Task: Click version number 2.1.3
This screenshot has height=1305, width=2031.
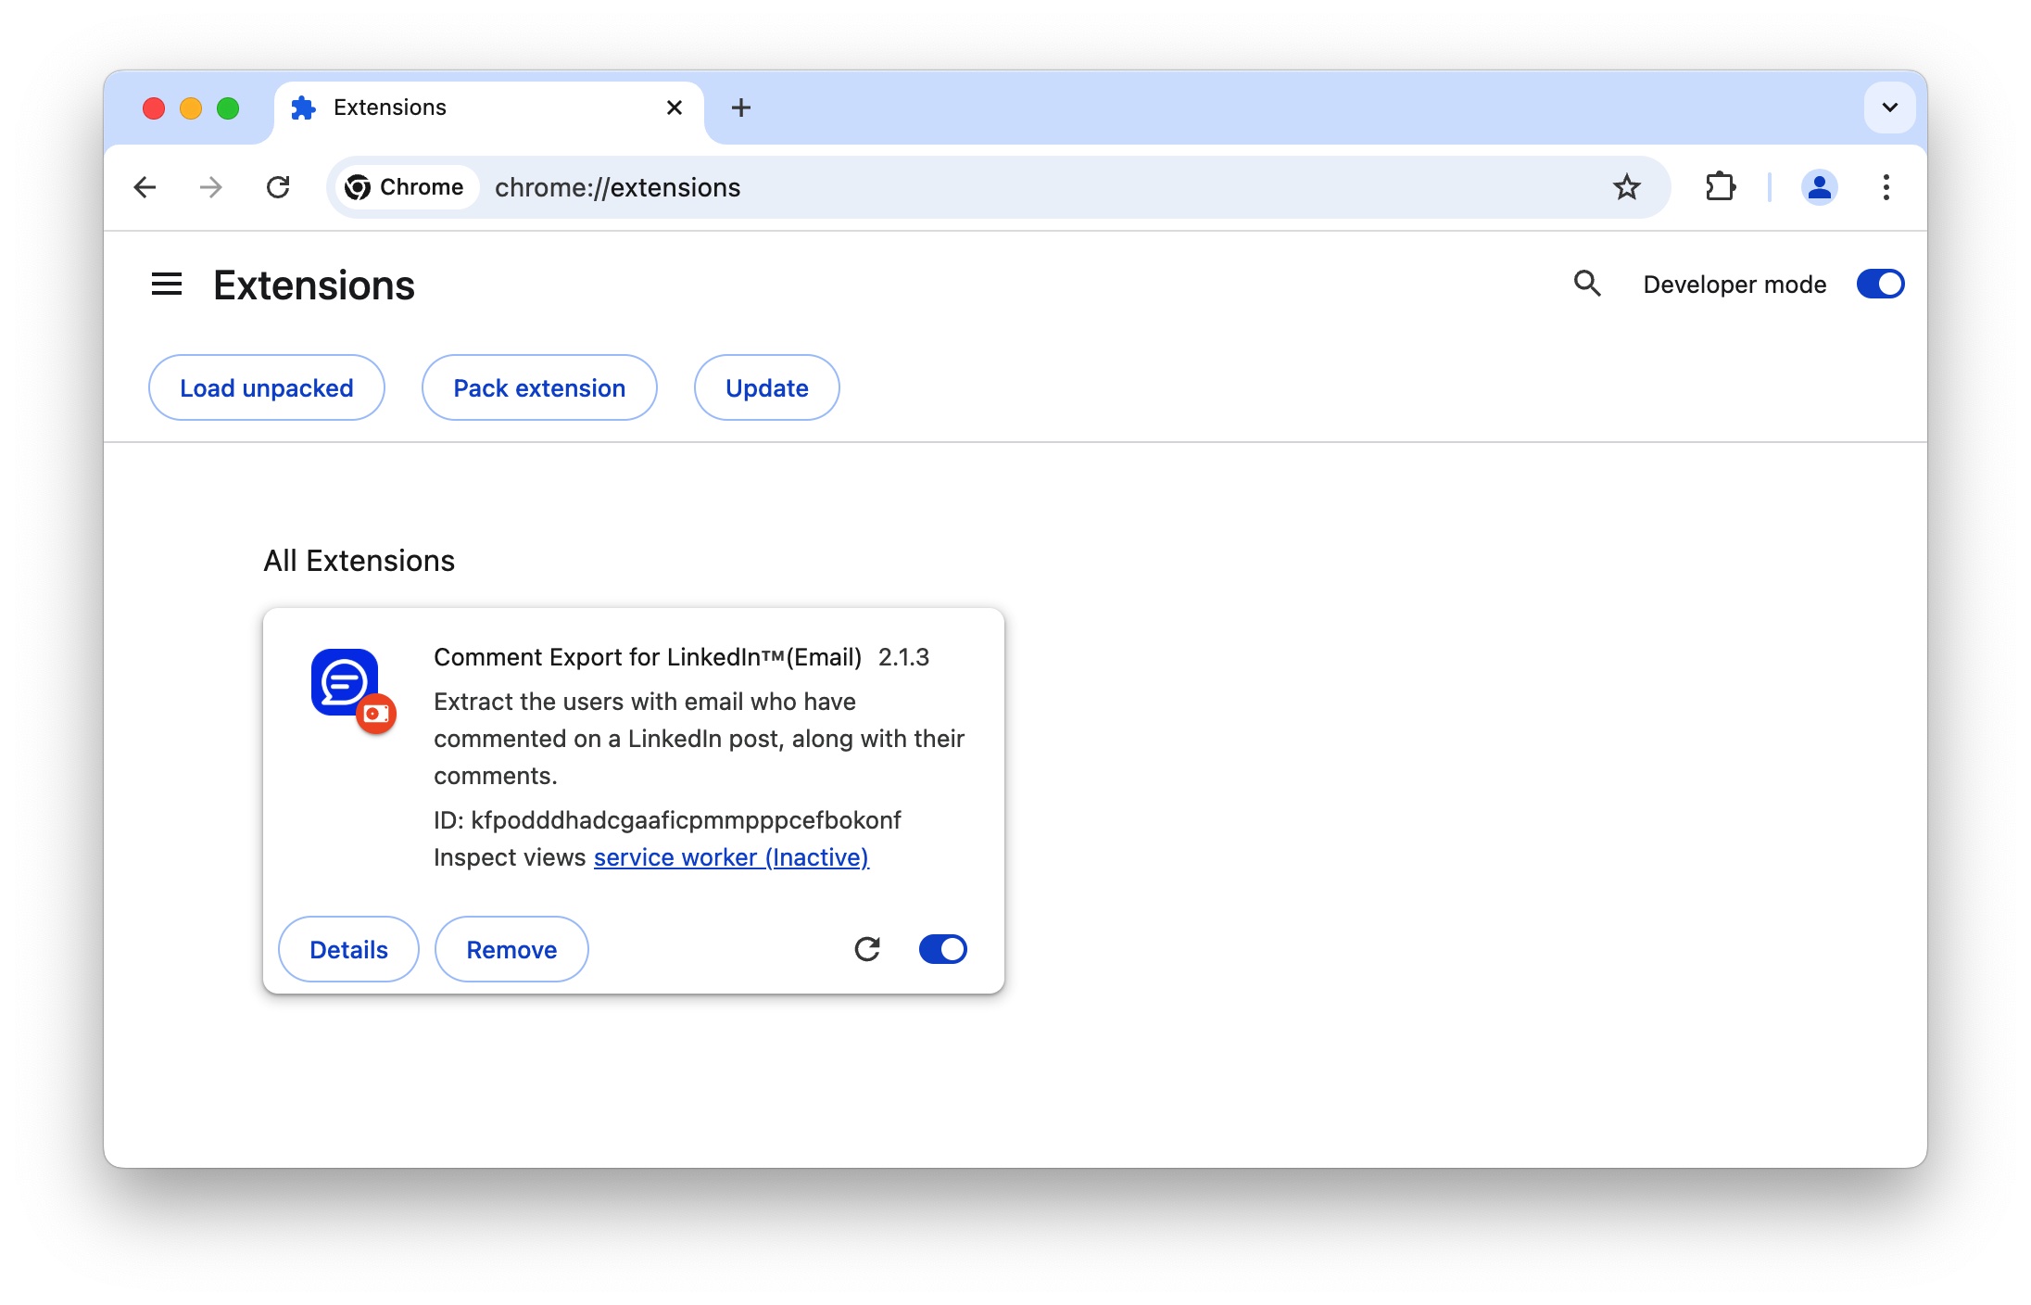Action: pos(903,657)
